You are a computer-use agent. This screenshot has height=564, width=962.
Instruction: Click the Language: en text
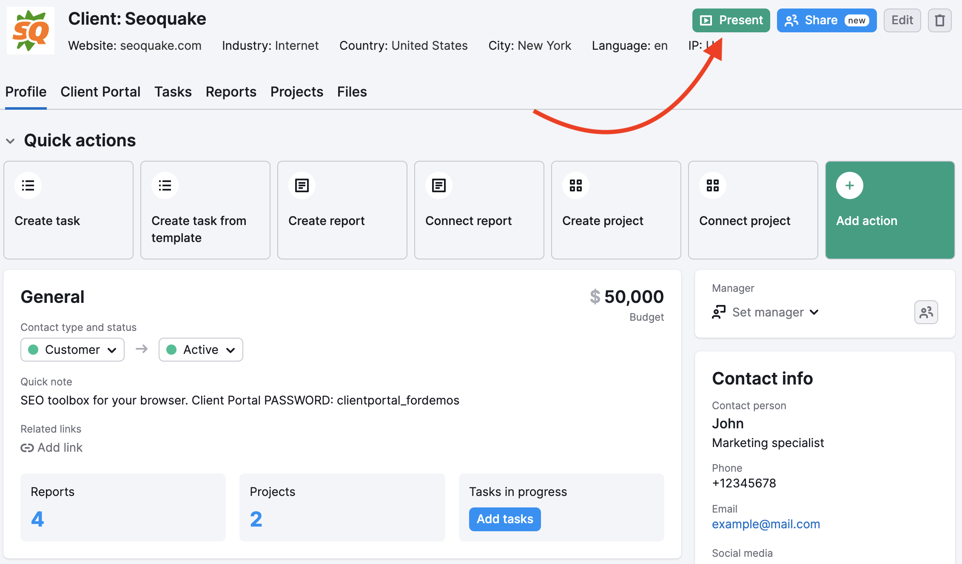click(x=629, y=46)
